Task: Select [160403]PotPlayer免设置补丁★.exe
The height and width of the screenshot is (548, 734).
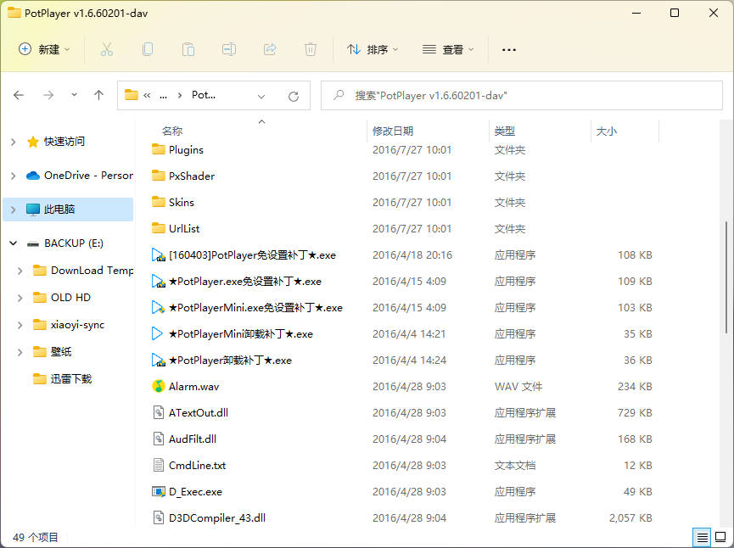Action: (x=252, y=255)
